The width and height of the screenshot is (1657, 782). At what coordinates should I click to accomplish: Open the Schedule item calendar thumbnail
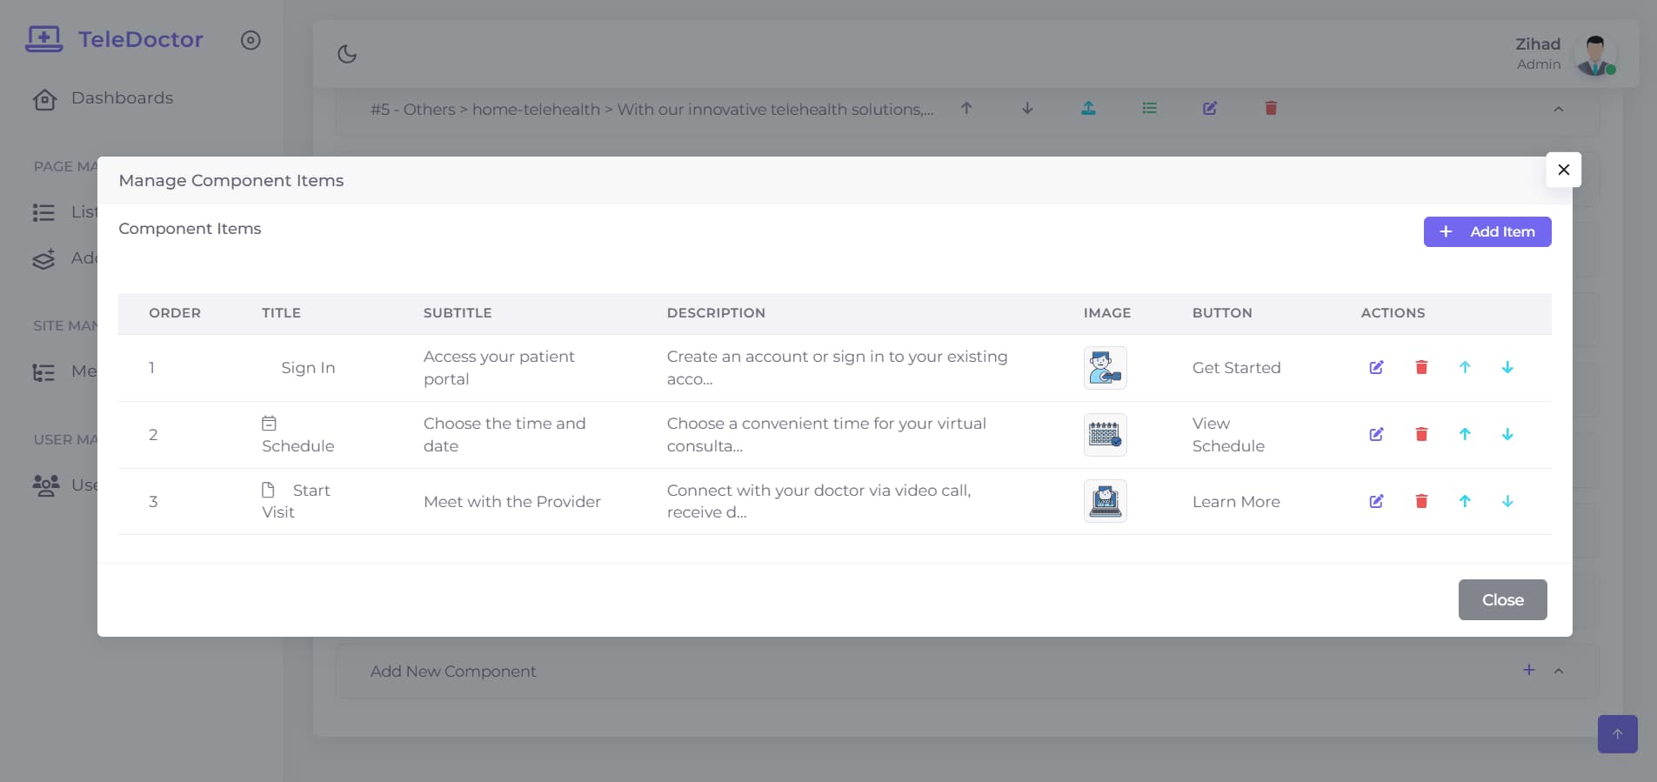pyautogui.click(x=1105, y=434)
